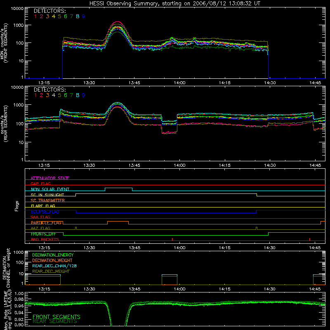330x330 pixels.
Task: Select detector 3 in rear segments legend
Action: 47,95
